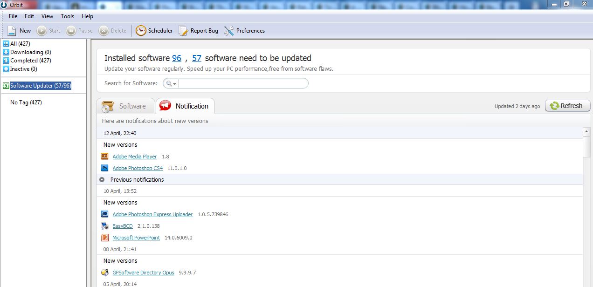The width and height of the screenshot is (593, 287).
Task: Select Inactive (0) in sidebar
Action: click(x=23, y=69)
